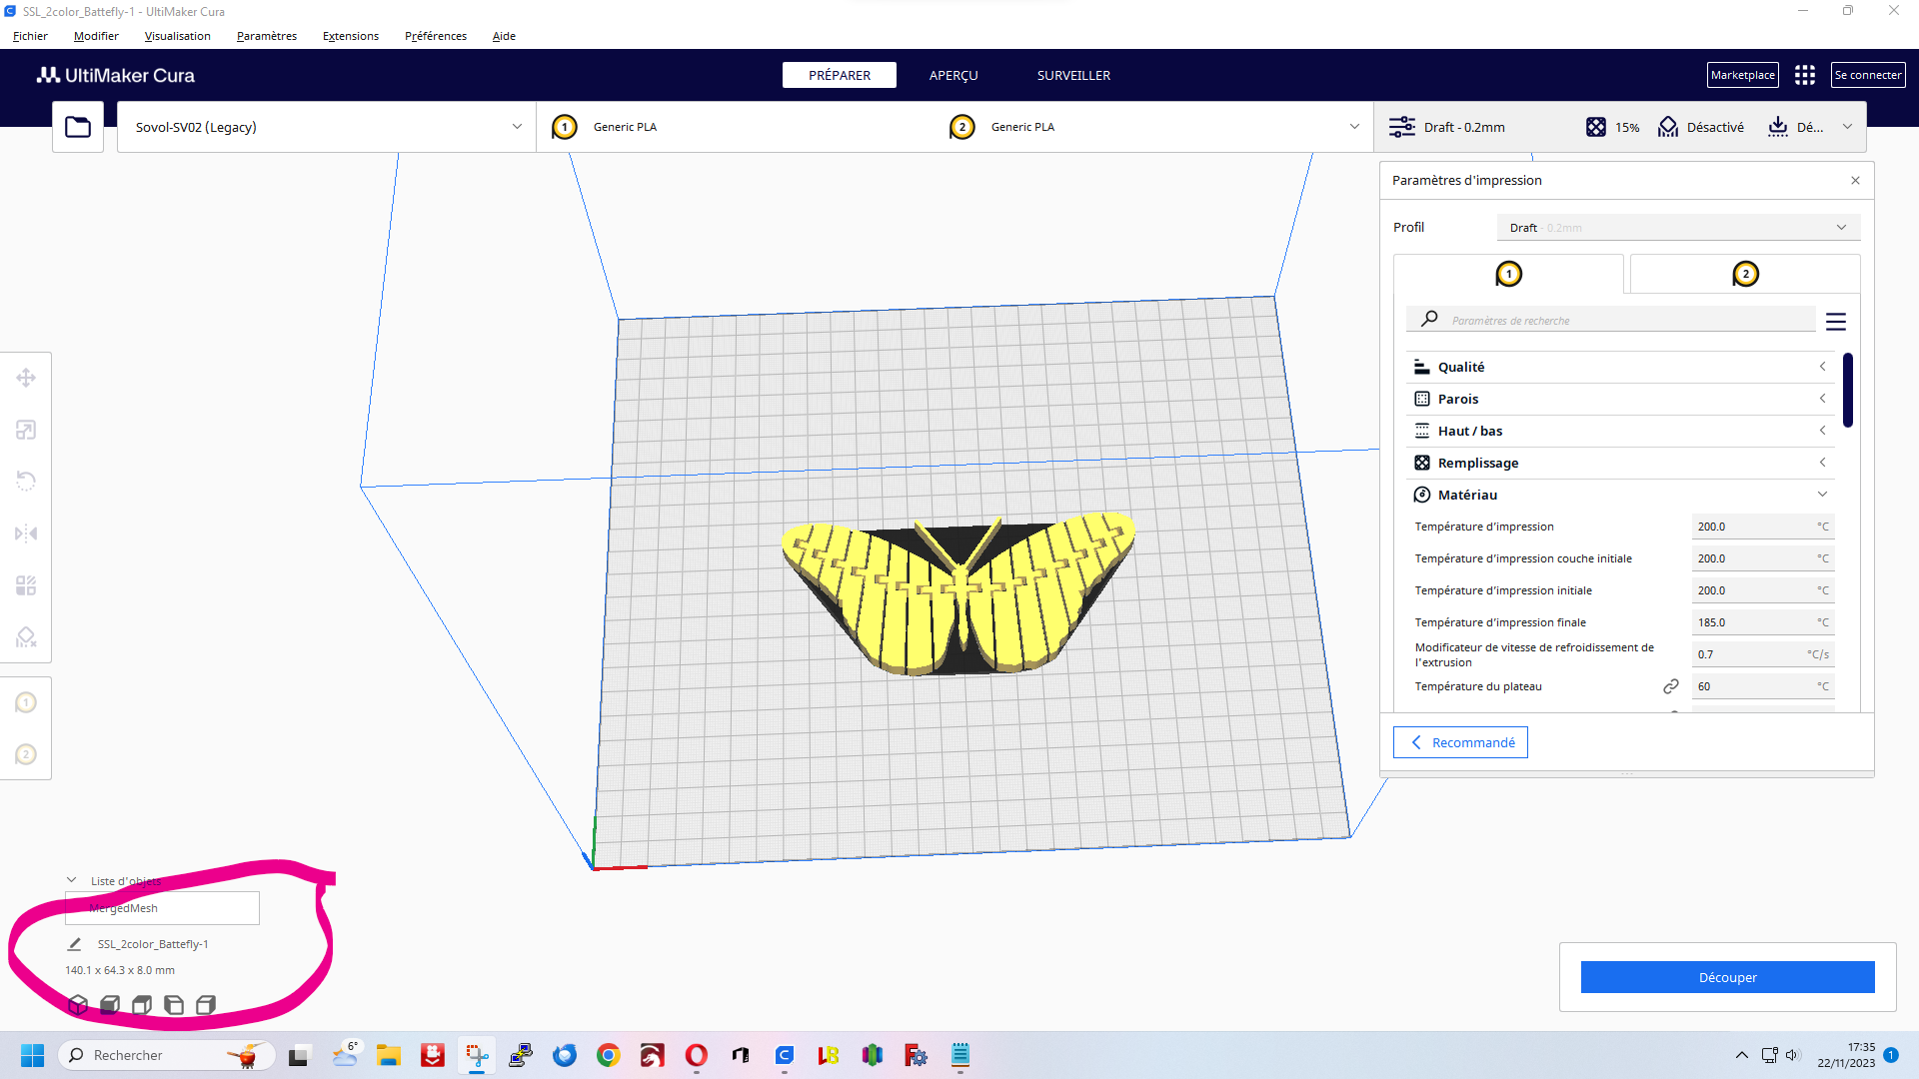Click the settings panel scrollbar

point(1848,390)
